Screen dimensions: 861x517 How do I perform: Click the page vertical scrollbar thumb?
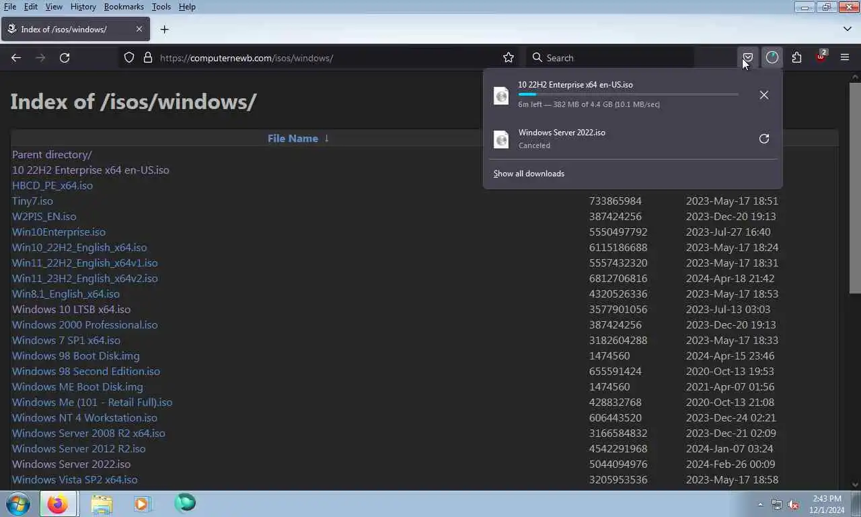855,188
